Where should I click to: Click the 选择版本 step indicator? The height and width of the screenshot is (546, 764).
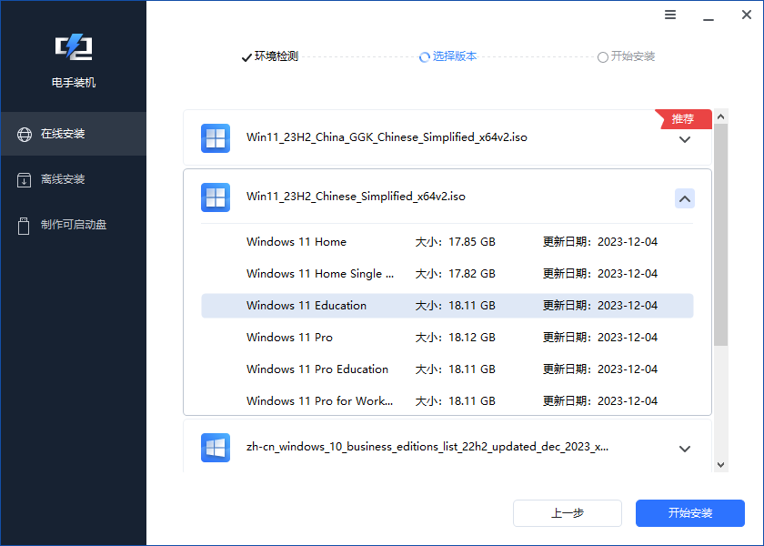(447, 56)
